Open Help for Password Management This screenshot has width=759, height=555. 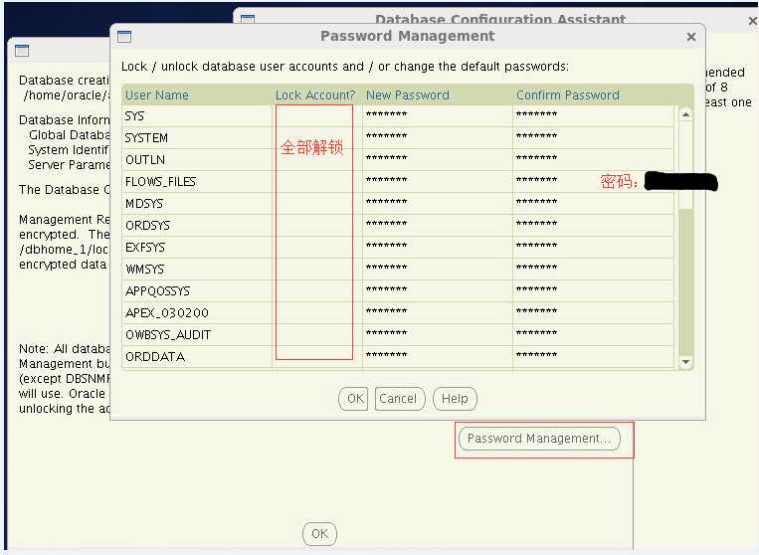point(455,399)
